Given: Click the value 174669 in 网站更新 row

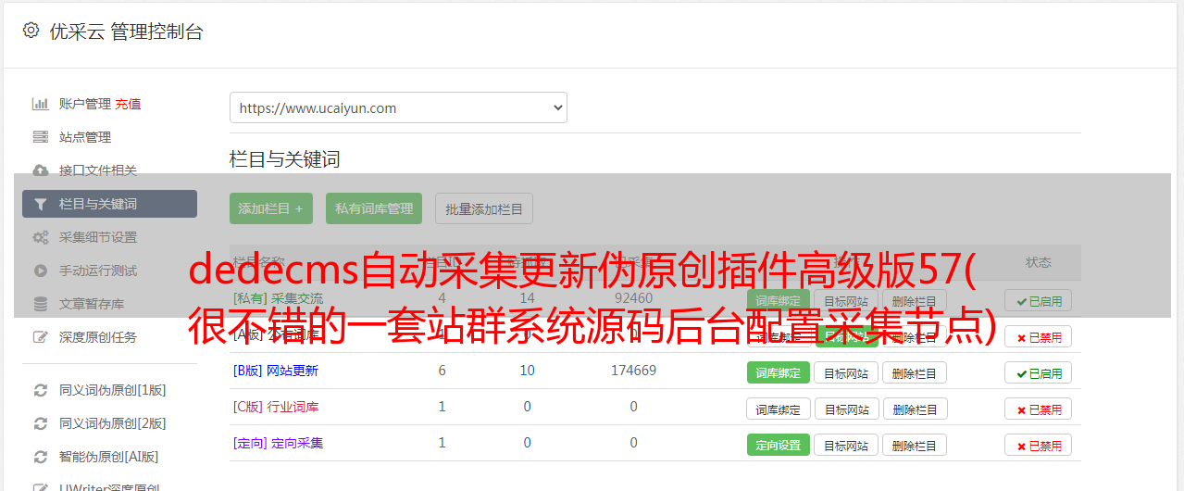Looking at the screenshot, I should point(633,371).
